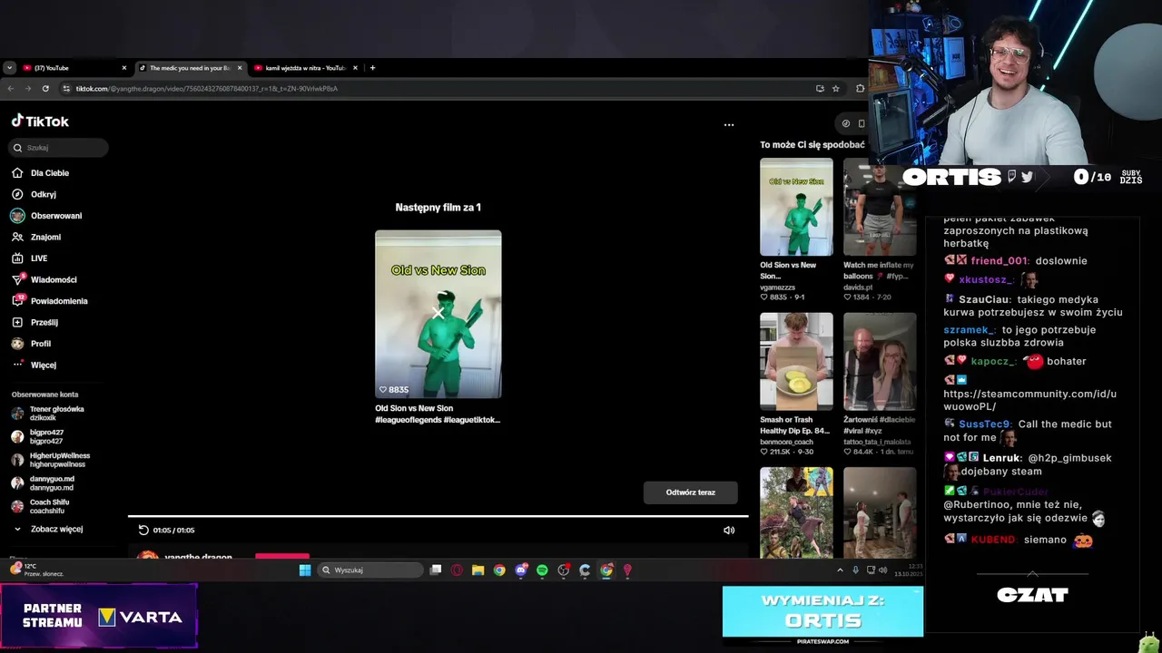The width and height of the screenshot is (1162, 653).
Task: Open the tab search dropdown
Action: tap(9, 68)
